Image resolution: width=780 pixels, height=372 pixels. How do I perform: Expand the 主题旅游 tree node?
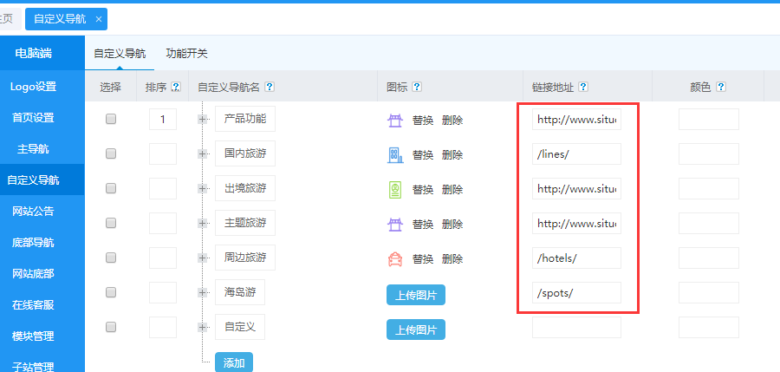204,224
